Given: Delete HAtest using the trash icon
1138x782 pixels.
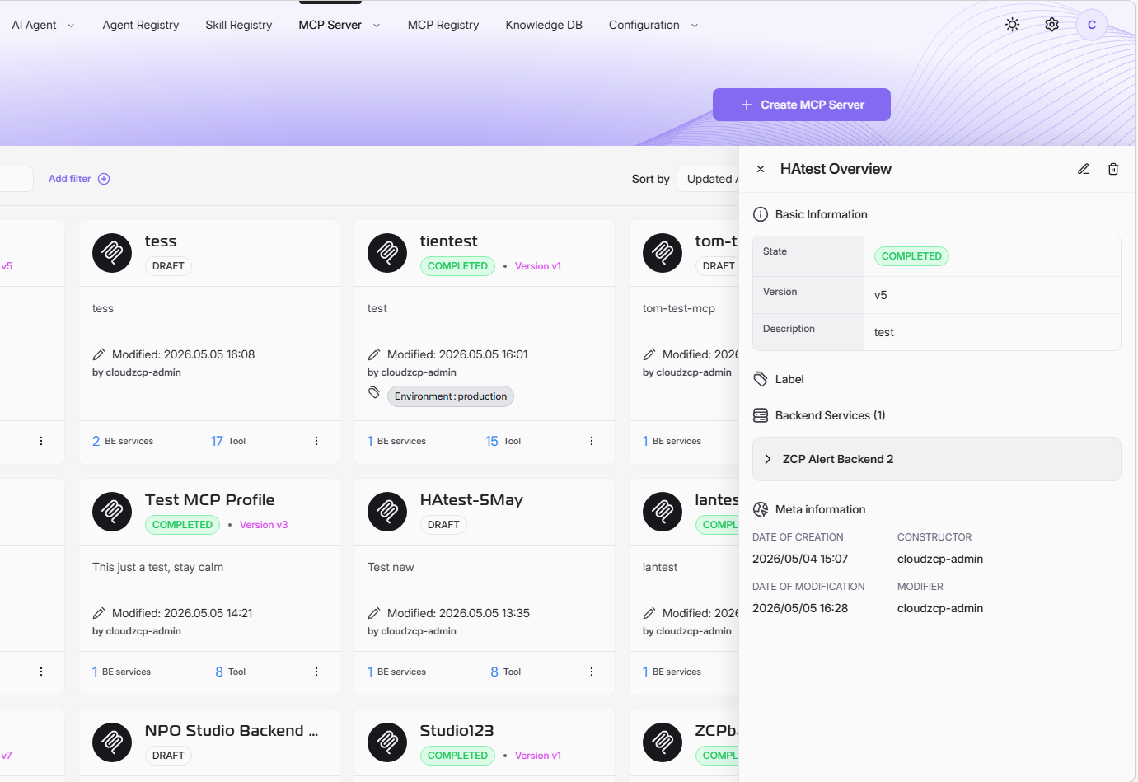Looking at the screenshot, I should (1113, 169).
